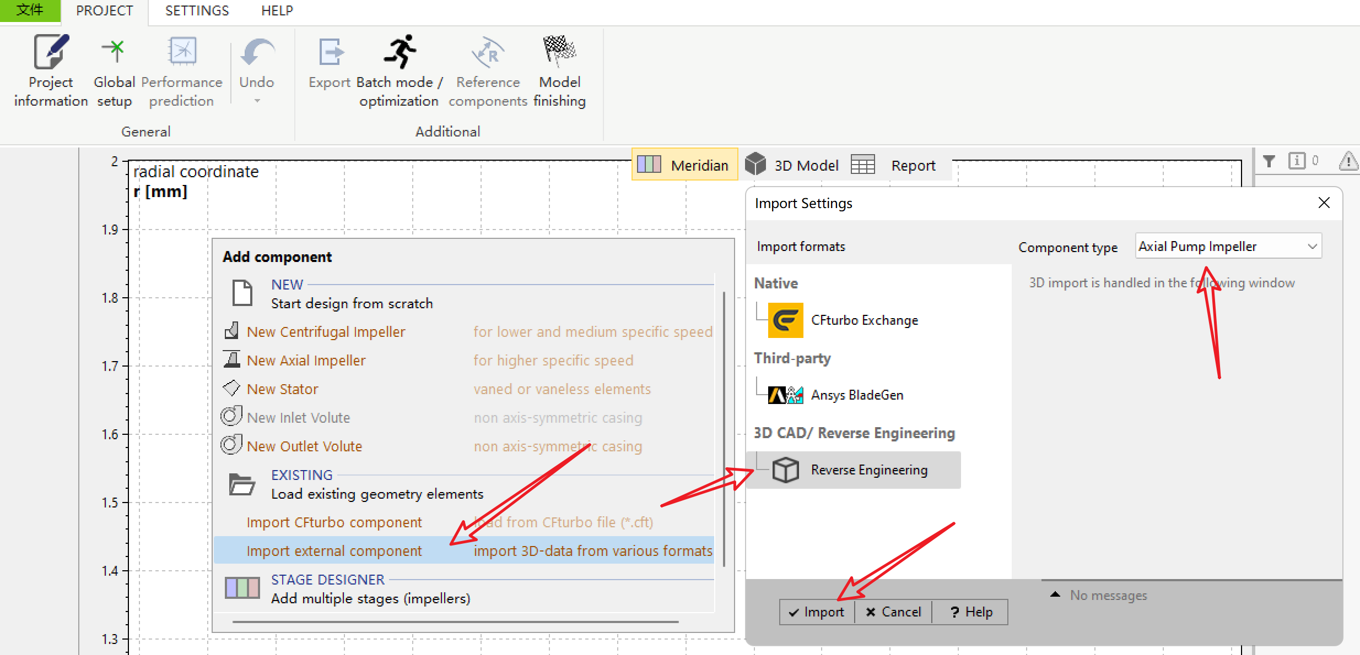The image size is (1360, 655).
Task: Launch Batch mode / optimization
Action: pyautogui.click(x=400, y=52)
